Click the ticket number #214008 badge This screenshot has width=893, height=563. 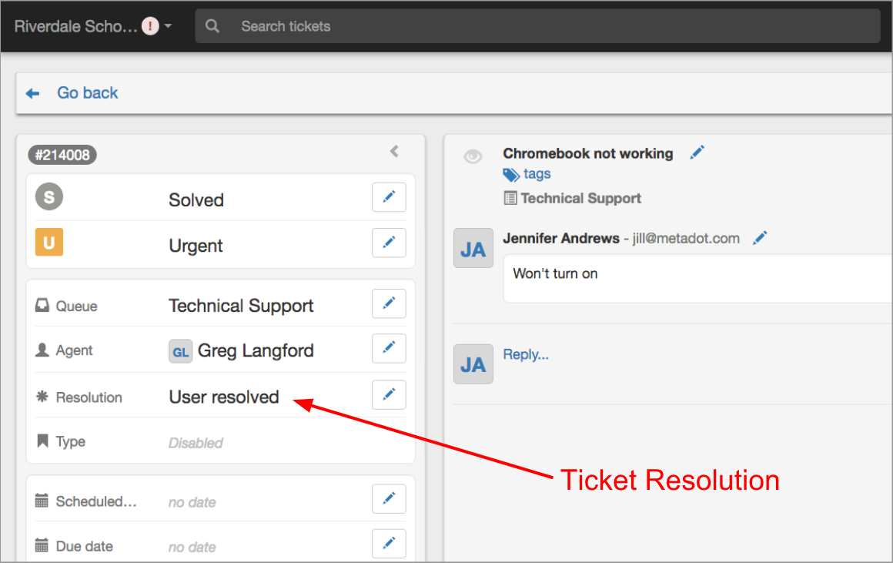62,156
